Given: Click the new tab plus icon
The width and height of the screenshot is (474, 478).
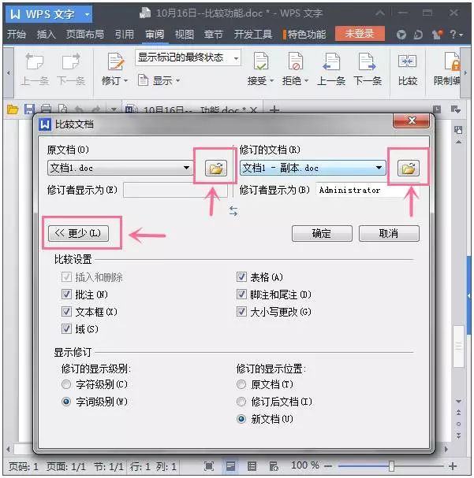Looking at the screenshot, I should 274,109.
